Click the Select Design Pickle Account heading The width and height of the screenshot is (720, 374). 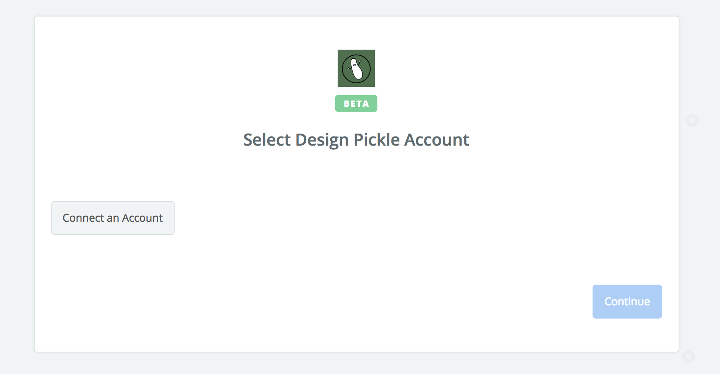356,140
